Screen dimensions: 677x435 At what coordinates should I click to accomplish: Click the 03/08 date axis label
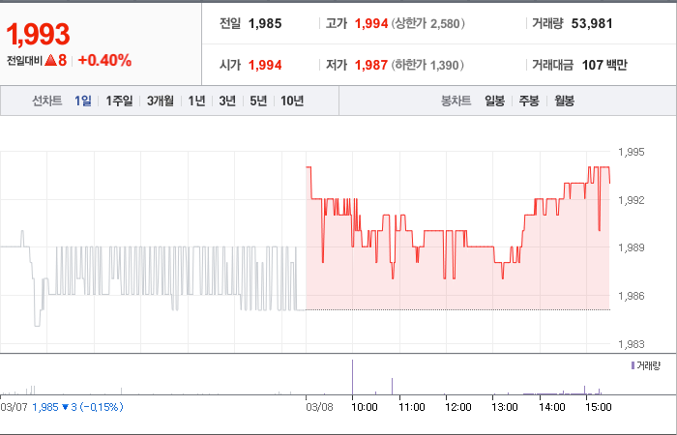point(319,407)
